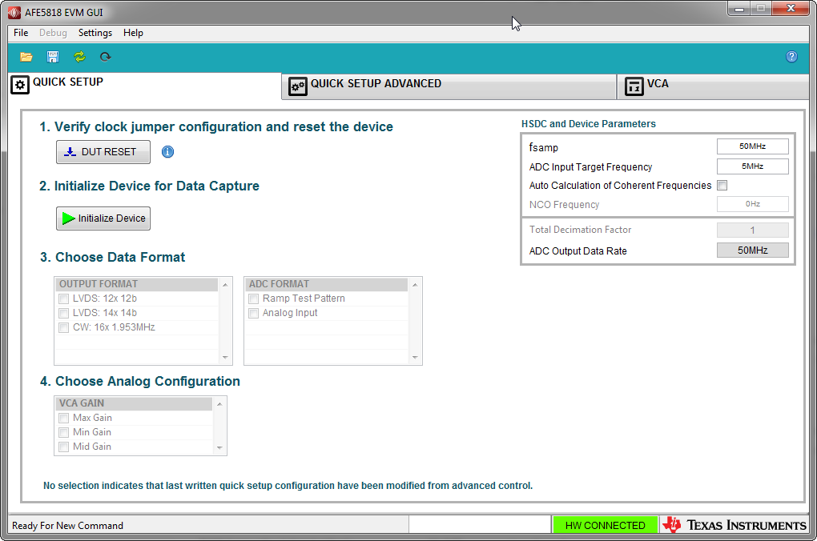This screenshot has height=541, width=817.
Task: Click VCA GAIN list scroll down arrow
Action: click(x=219, y=448)
